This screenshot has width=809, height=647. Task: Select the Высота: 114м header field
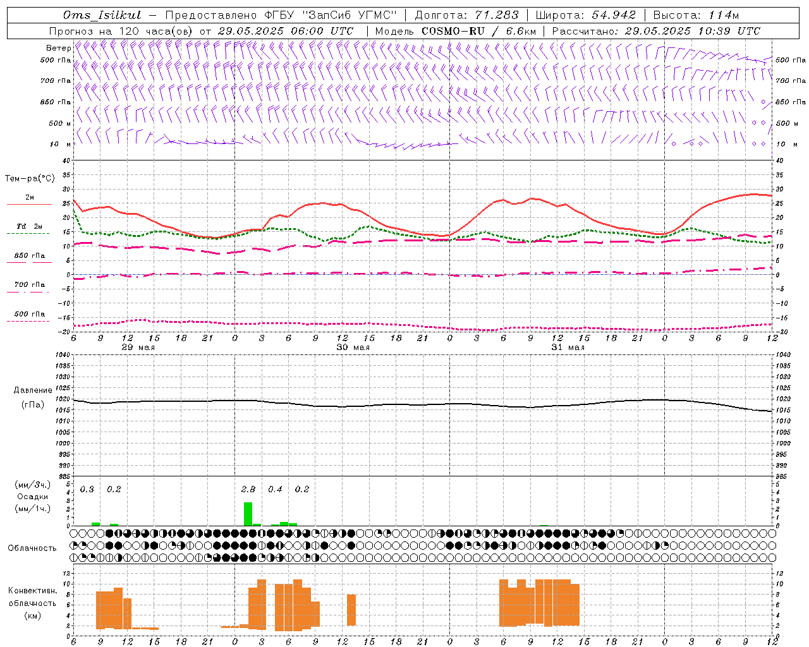click(696, 15)
